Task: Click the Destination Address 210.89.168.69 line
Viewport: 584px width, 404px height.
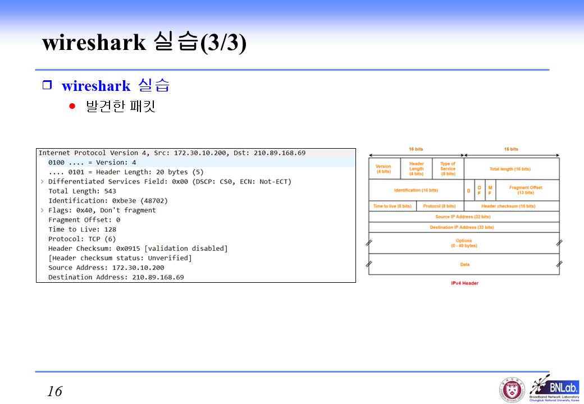Action: coord(116,277)
